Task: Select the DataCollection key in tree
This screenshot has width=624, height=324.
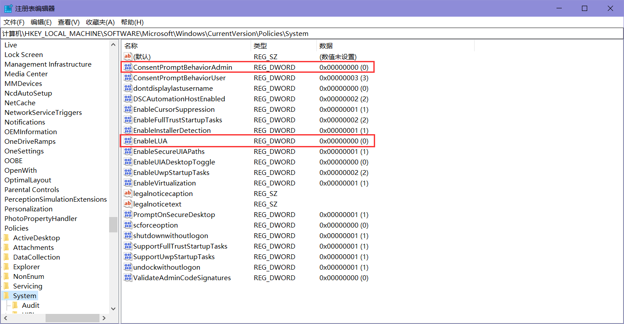Action: (36, 257)
